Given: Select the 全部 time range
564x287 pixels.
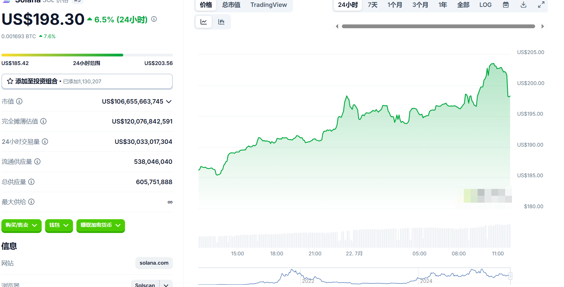Looking at the screenshot, I should (x=463, y=5).
